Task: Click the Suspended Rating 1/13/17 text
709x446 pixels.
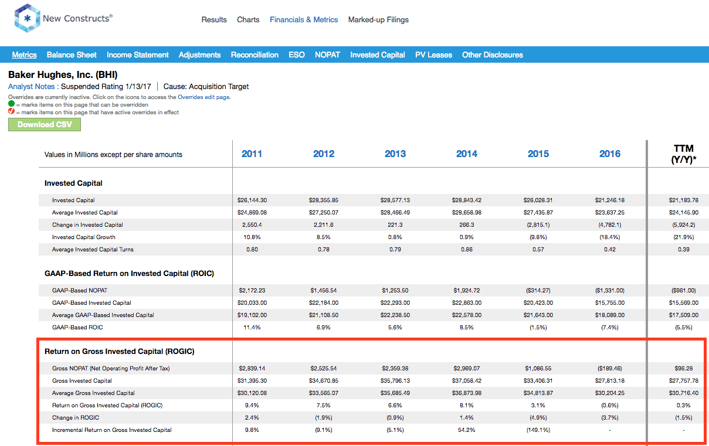Action: 107,86
